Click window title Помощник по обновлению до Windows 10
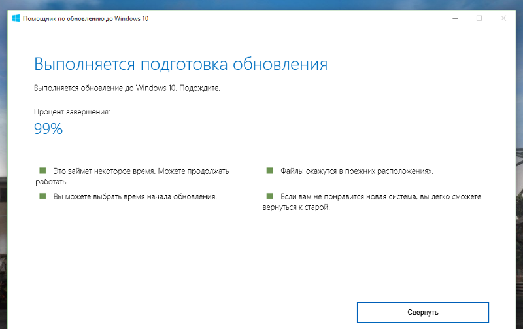This screenshot has height=329, width=523. pyautogui.click(x=86, y=19)
